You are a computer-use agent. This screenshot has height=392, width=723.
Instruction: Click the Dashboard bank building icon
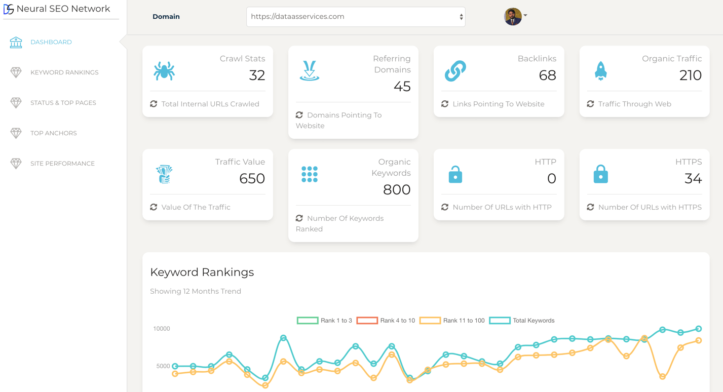[x=16, y=42]
